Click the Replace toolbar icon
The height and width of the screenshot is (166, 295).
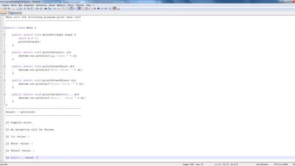click(x=49, y=9)
